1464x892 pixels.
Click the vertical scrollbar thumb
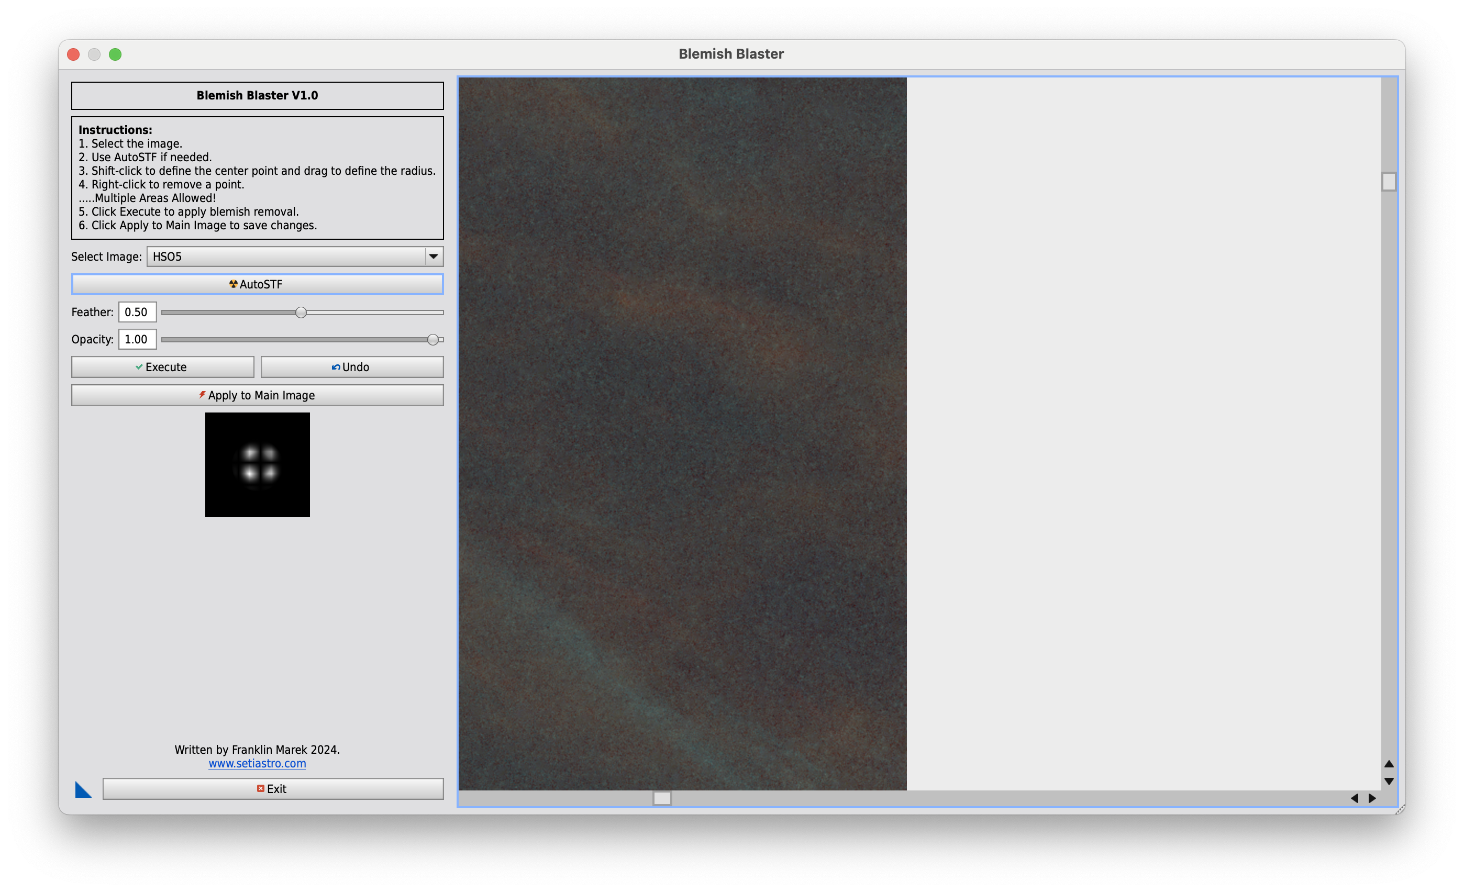[x=1389, y=182]
